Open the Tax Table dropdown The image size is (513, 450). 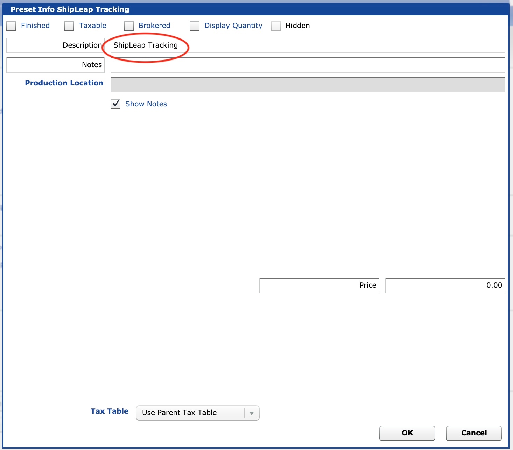[197, 413]
